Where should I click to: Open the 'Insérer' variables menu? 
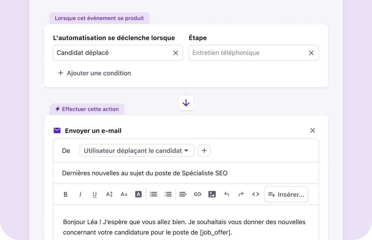point(286,194)
